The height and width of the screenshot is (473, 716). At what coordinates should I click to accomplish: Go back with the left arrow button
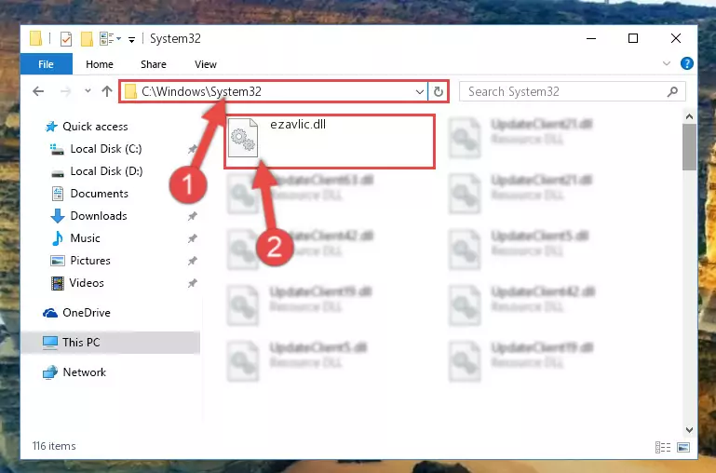click(38, 91)
